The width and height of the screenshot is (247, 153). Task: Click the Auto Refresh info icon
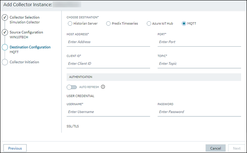point(103,87)
